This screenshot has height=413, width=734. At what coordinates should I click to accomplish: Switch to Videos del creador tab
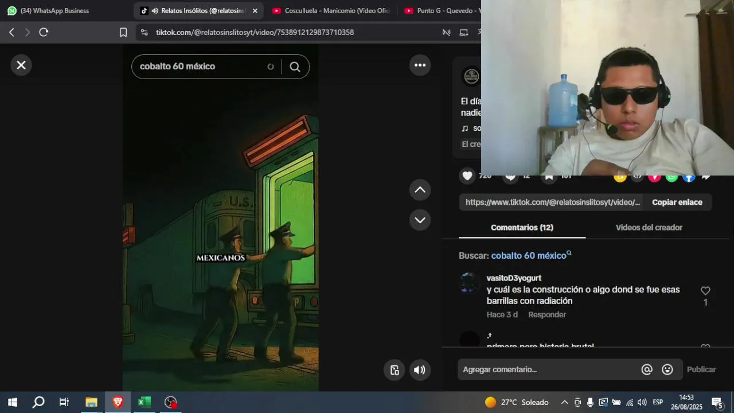(x=649, y=228)
